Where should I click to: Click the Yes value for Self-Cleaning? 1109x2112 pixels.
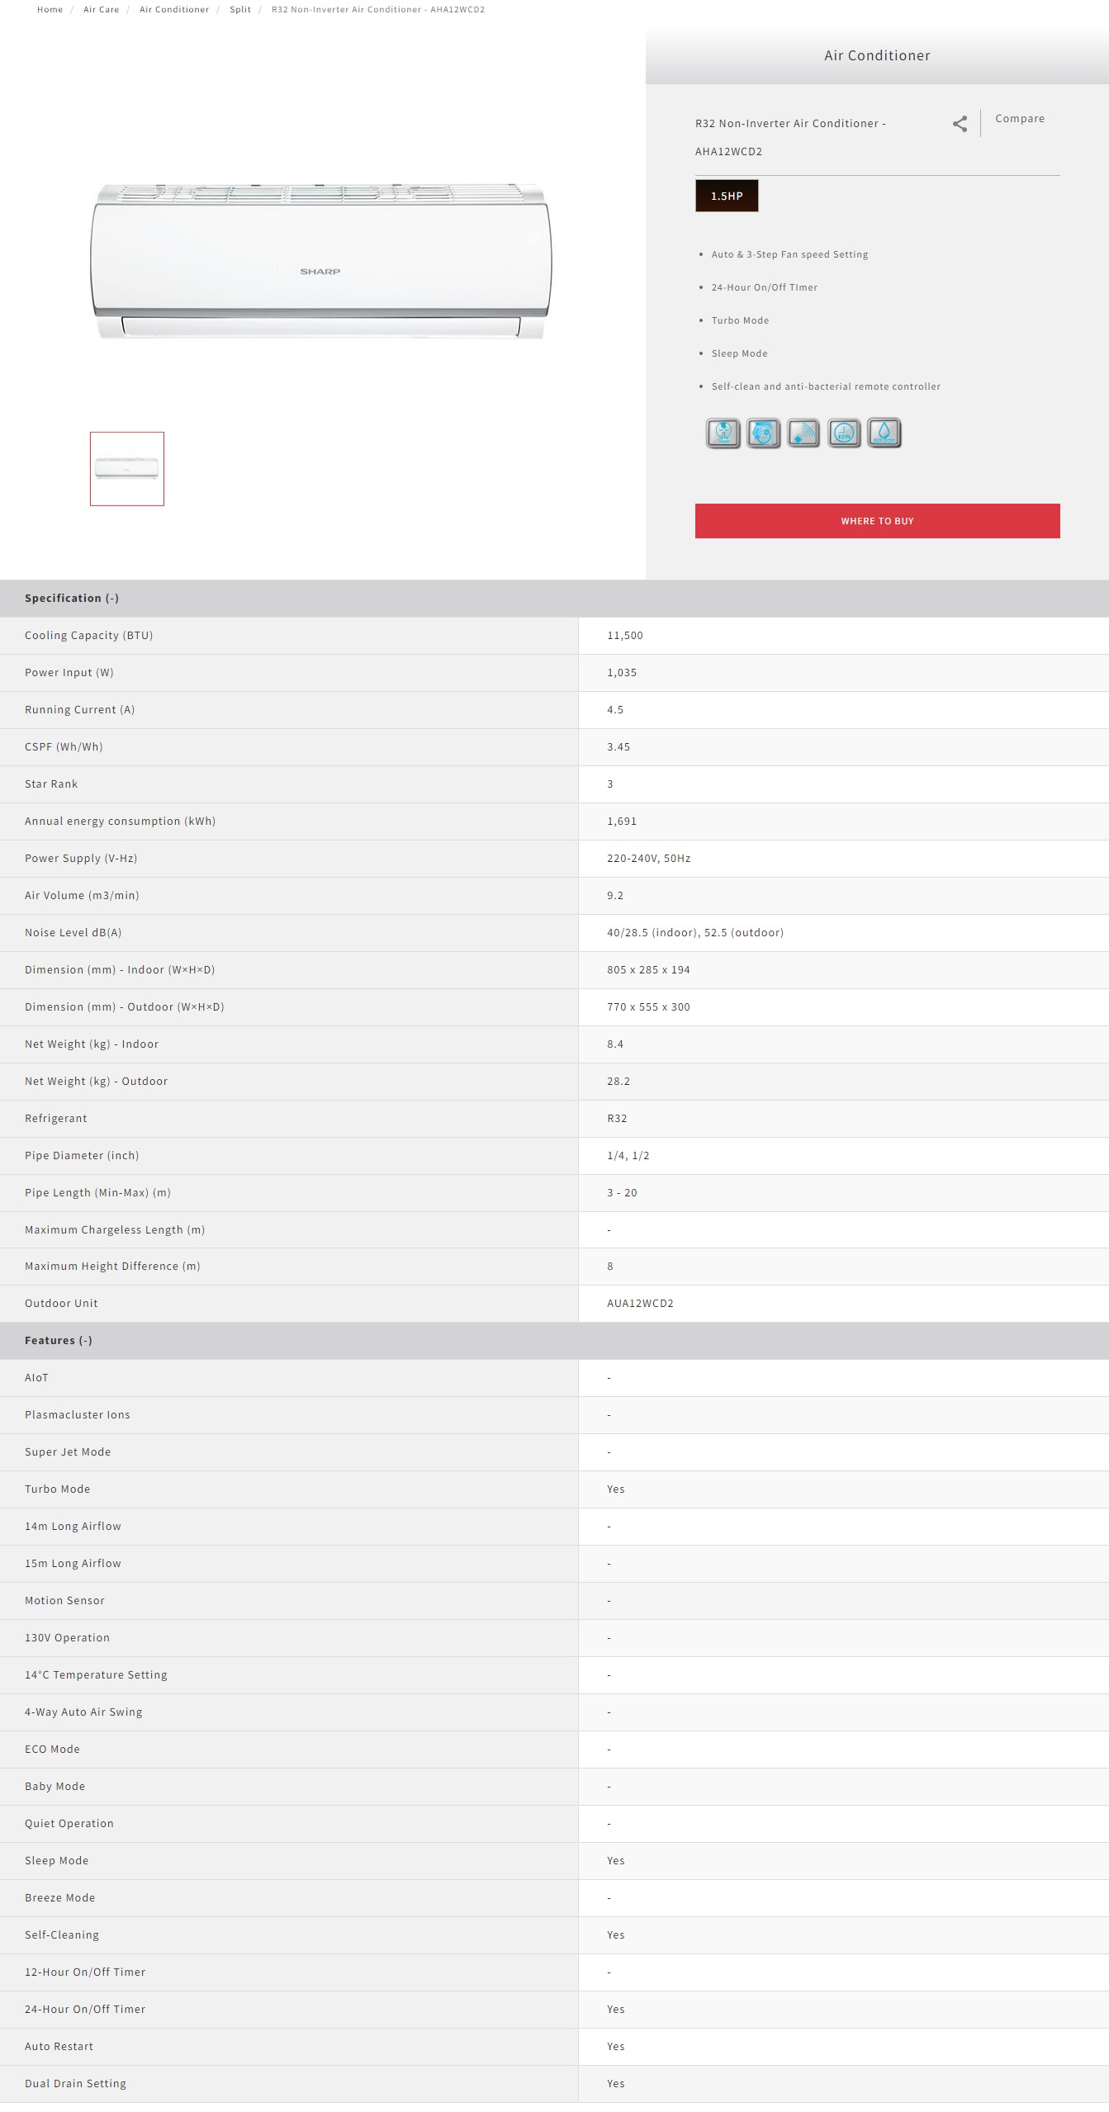tap(616, 1935)
